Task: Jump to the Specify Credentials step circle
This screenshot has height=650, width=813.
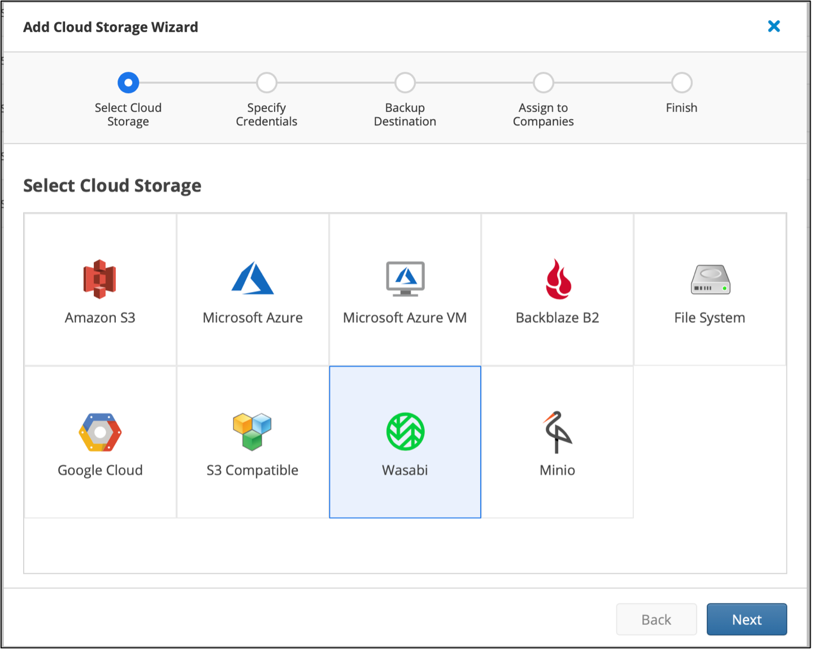Action: (x=267, y=82)
